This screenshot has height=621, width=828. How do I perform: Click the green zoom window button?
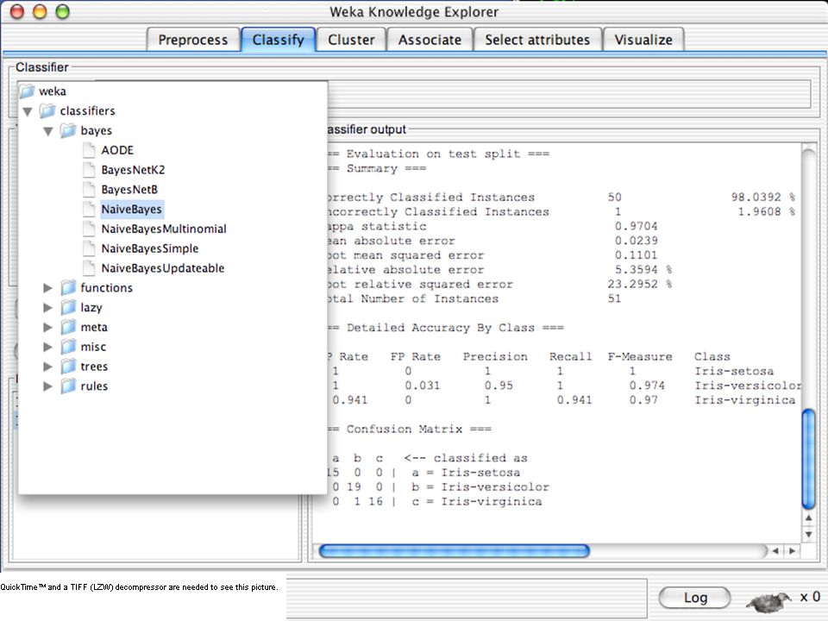62,11
